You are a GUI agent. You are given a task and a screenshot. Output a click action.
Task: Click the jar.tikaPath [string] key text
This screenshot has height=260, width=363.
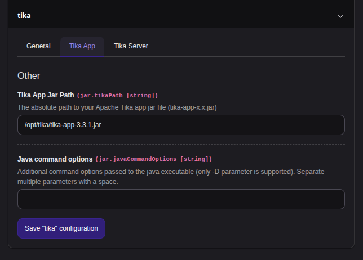117,96
